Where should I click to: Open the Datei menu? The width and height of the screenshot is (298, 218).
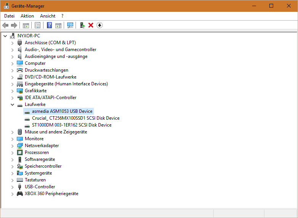point(9,16)
